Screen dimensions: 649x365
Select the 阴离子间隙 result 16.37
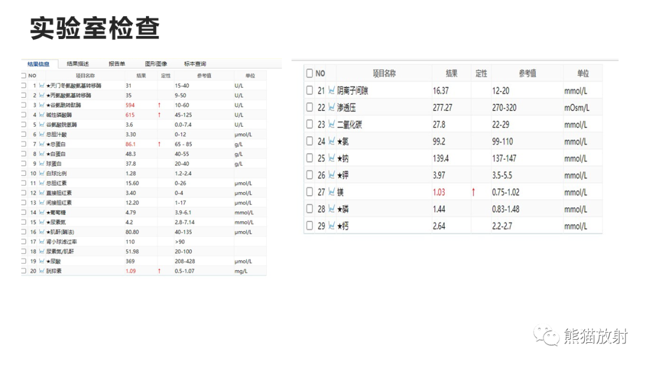coord(441,91)
